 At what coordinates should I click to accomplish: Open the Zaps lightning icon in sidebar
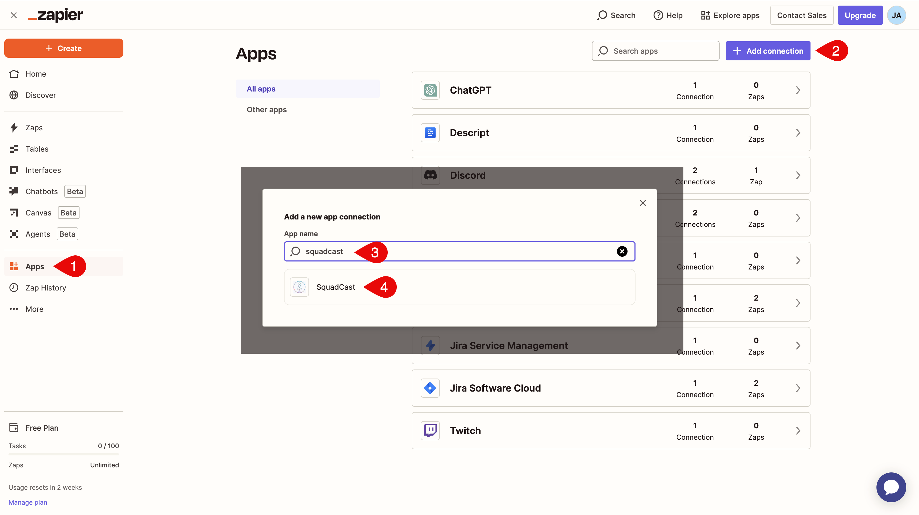coord(14,127)
